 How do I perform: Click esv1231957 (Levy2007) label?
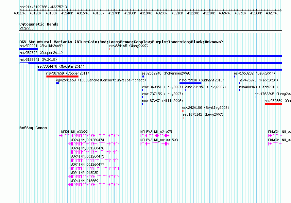coord(206,87)
